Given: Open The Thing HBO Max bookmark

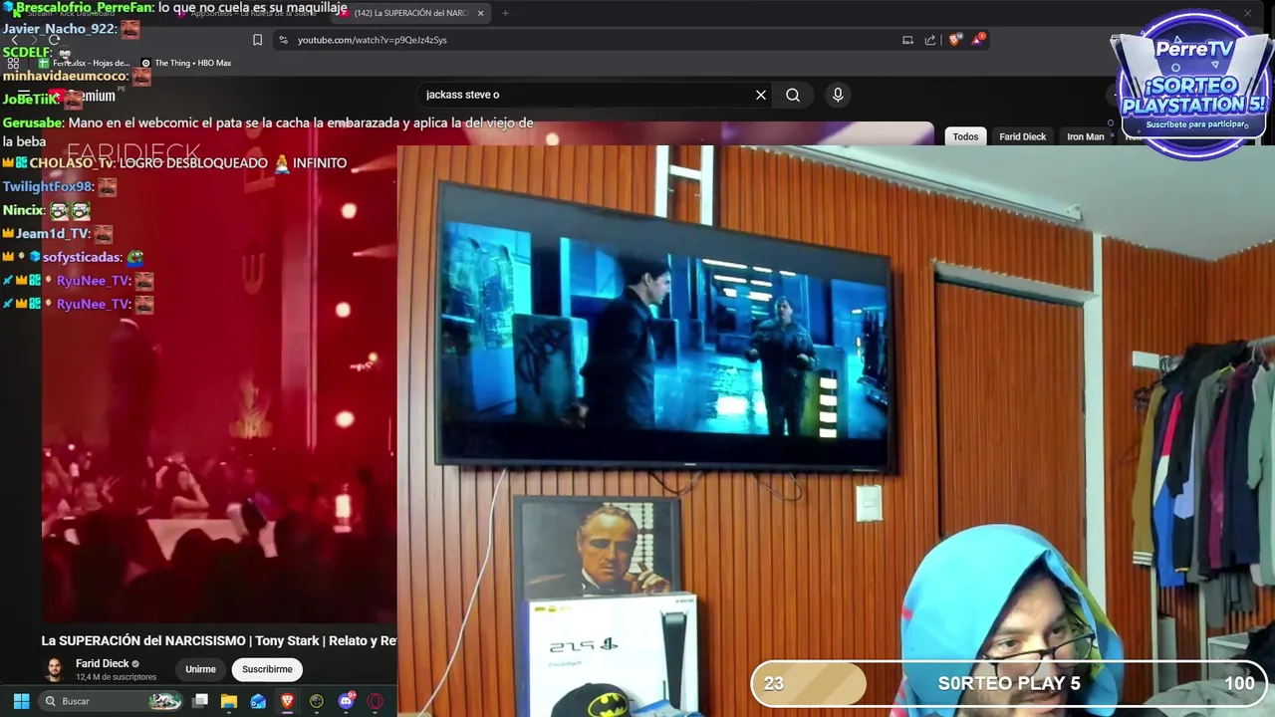Looking at the screenshot, I should tap(185, 63).
